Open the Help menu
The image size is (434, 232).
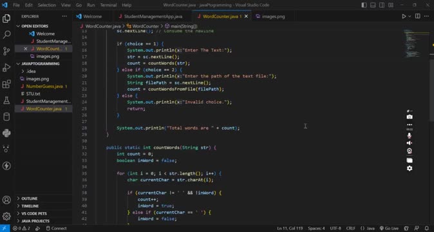click(x=126, y=5)
